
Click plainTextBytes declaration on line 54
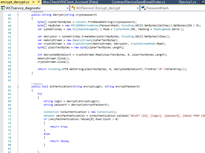(59, 47)
